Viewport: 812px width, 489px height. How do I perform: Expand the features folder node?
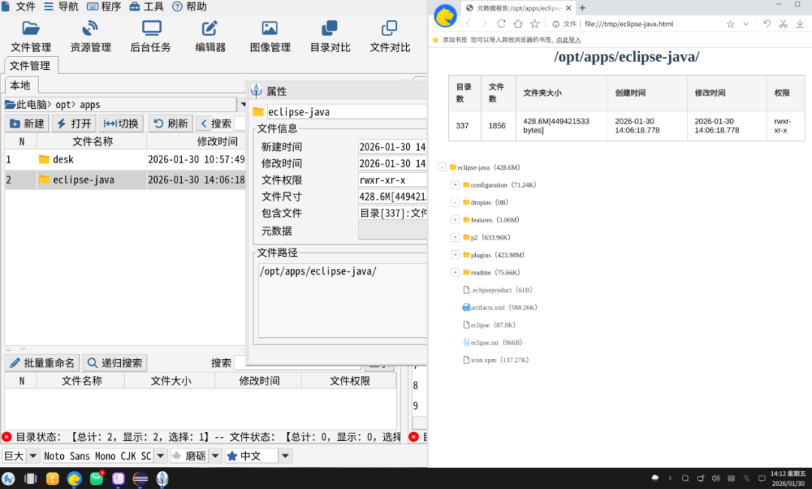click(455, 220)
